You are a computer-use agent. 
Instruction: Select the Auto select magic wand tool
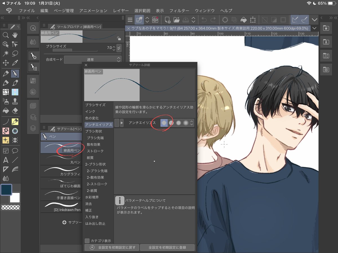coord(5,53)
